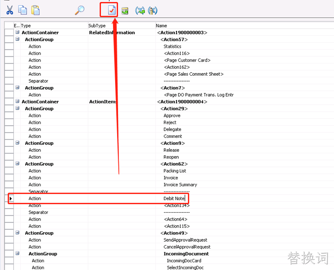Viewport: 334px width, 270px height.
Task: Collapse the Action1900000003 ActionContainer
Action: click(17, 32)
